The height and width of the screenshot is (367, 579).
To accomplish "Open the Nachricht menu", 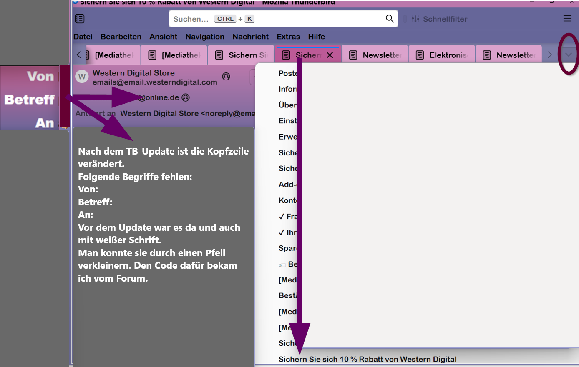I will (x=251, y=37).
